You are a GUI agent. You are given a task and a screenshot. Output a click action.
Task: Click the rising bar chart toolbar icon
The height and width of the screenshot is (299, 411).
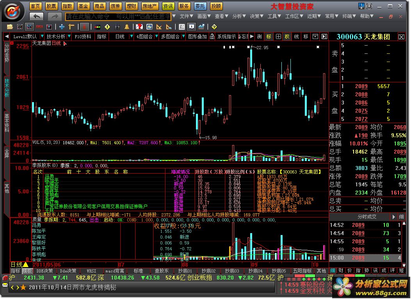click(x=20, y=27)
